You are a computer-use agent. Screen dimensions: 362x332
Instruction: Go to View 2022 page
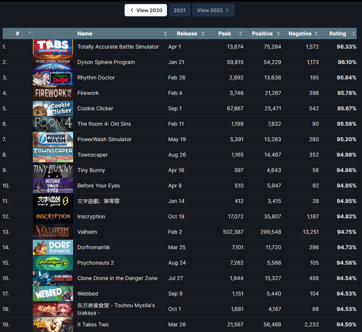tap(213, 10)
